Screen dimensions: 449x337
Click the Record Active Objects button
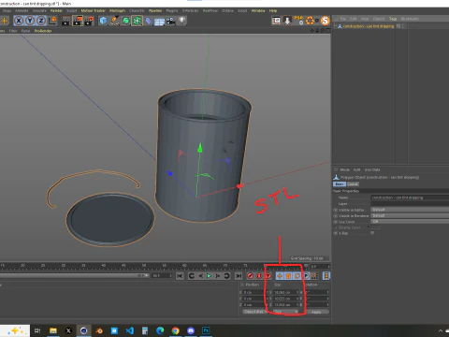pyautogui.click(x=250, y=276)
